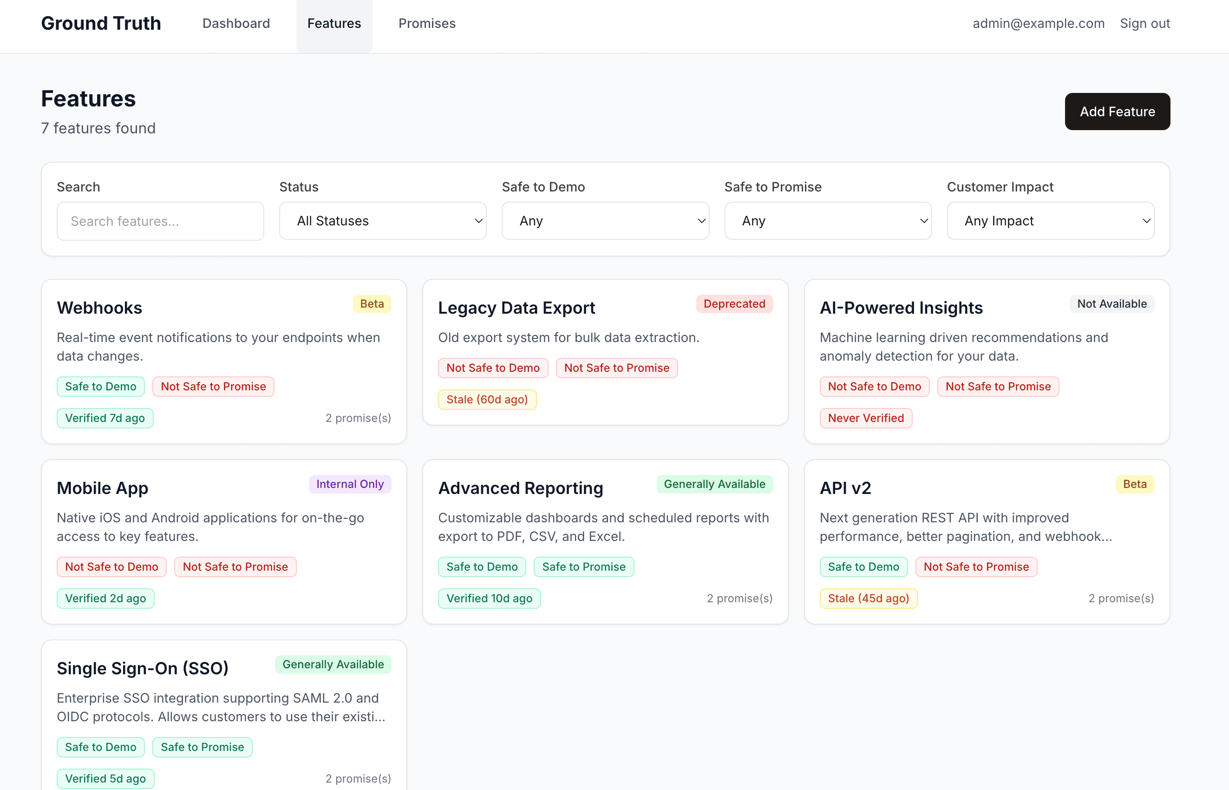This screenshot has width=1229, height=790.
Task: Open the Customer Impact dropdown
Action: click(x=1050, y=221)
